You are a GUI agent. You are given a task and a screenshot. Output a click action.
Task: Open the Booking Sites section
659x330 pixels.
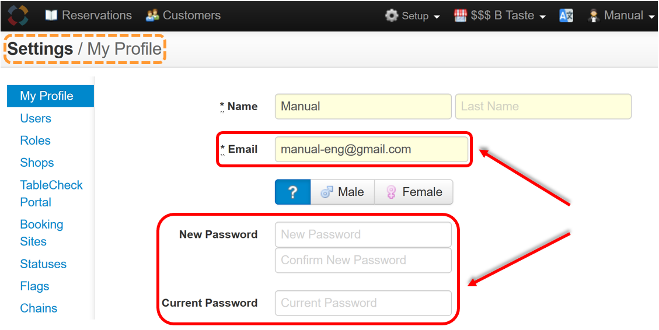click(41, 233)
